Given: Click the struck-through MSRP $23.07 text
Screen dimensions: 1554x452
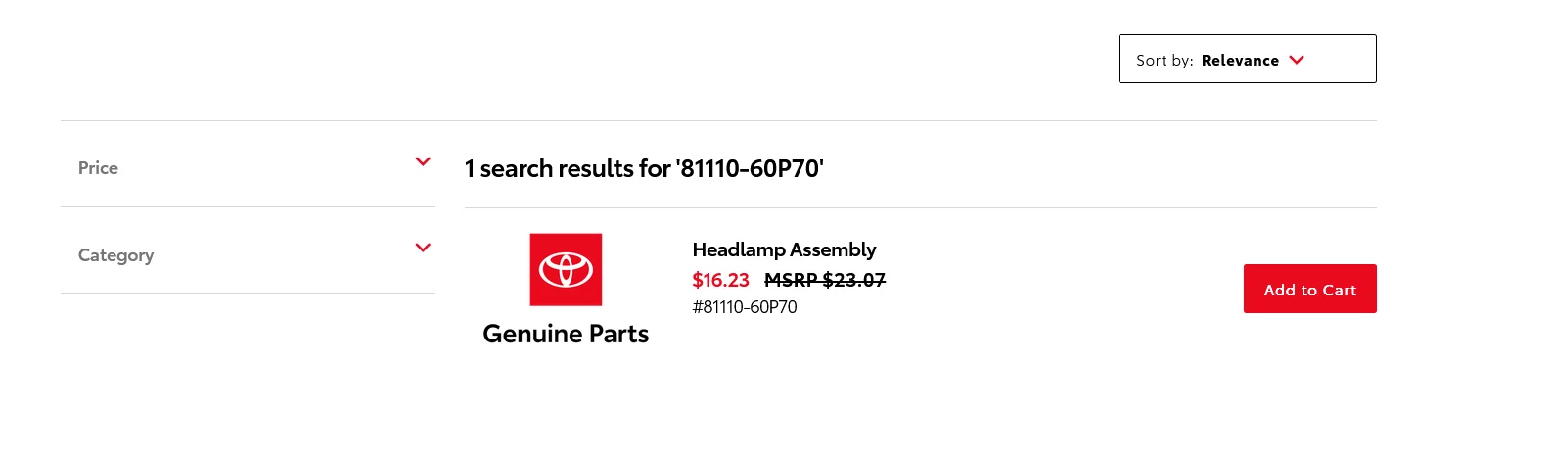Looking at the screenshot, I should coord(824,280).
